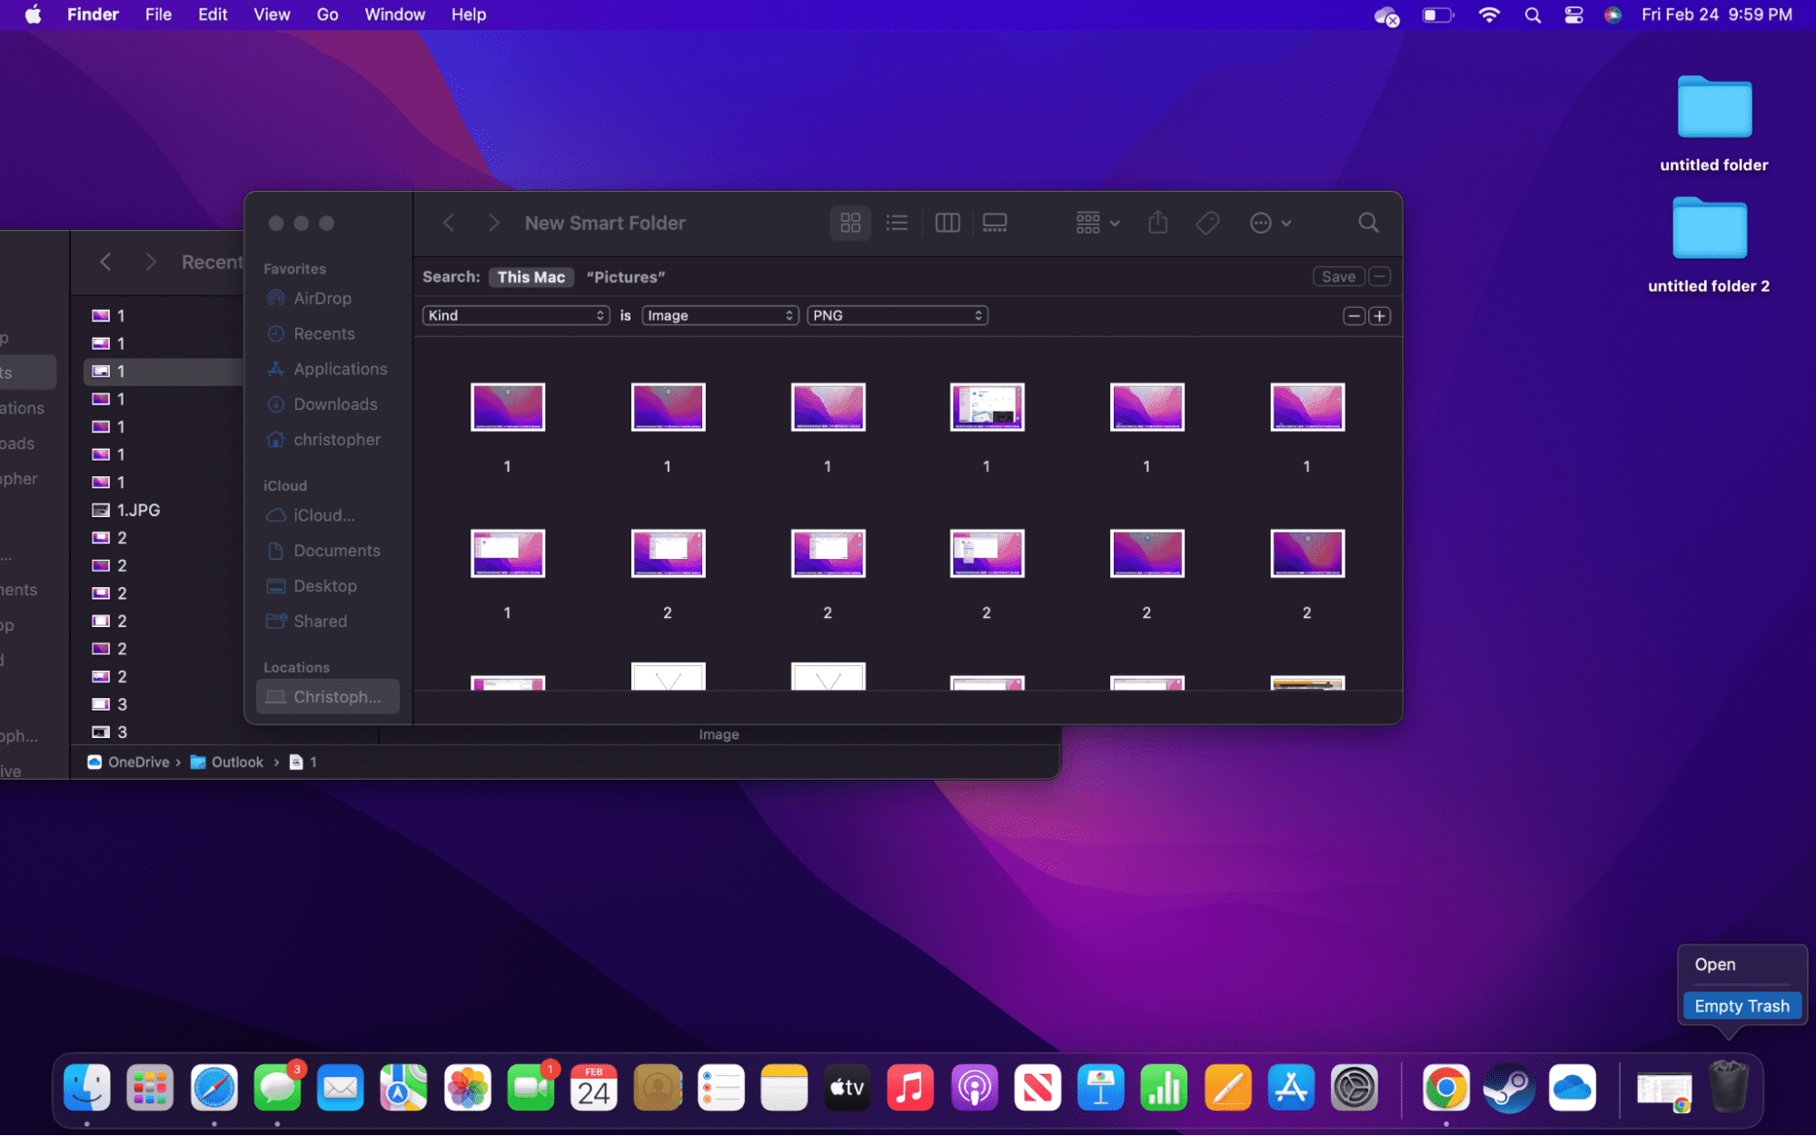Open the PNG format dropdown

[898, 315]
